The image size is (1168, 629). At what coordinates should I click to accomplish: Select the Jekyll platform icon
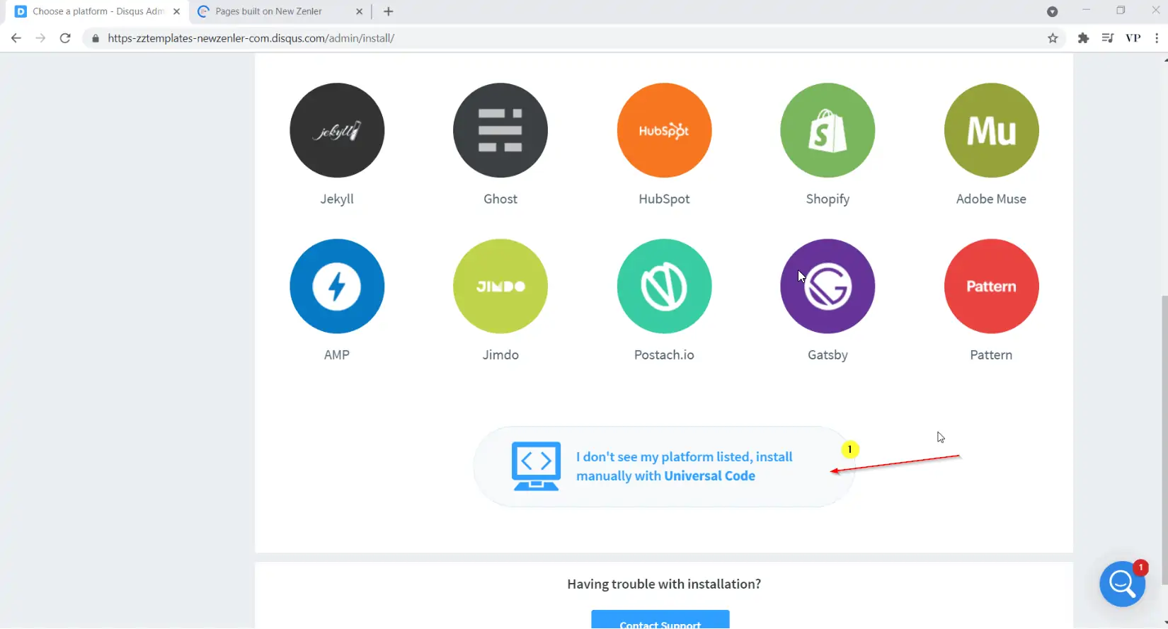tap(337, 130)
